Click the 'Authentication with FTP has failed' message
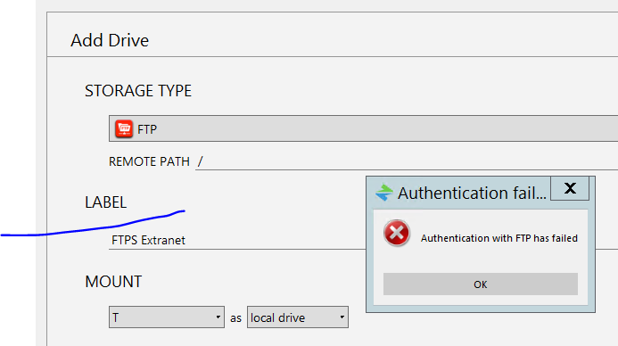Viewport: 618px width, 346px height. tap(499, 238)
